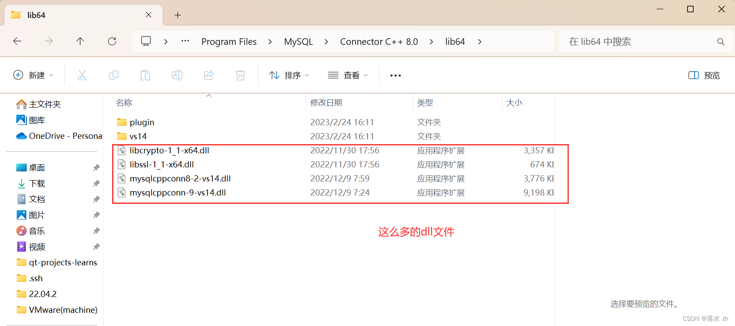The height and width of the screenshot is (326, 735).
Task: Open 文档 in the sidebar
Action: [x=31, y=199]
